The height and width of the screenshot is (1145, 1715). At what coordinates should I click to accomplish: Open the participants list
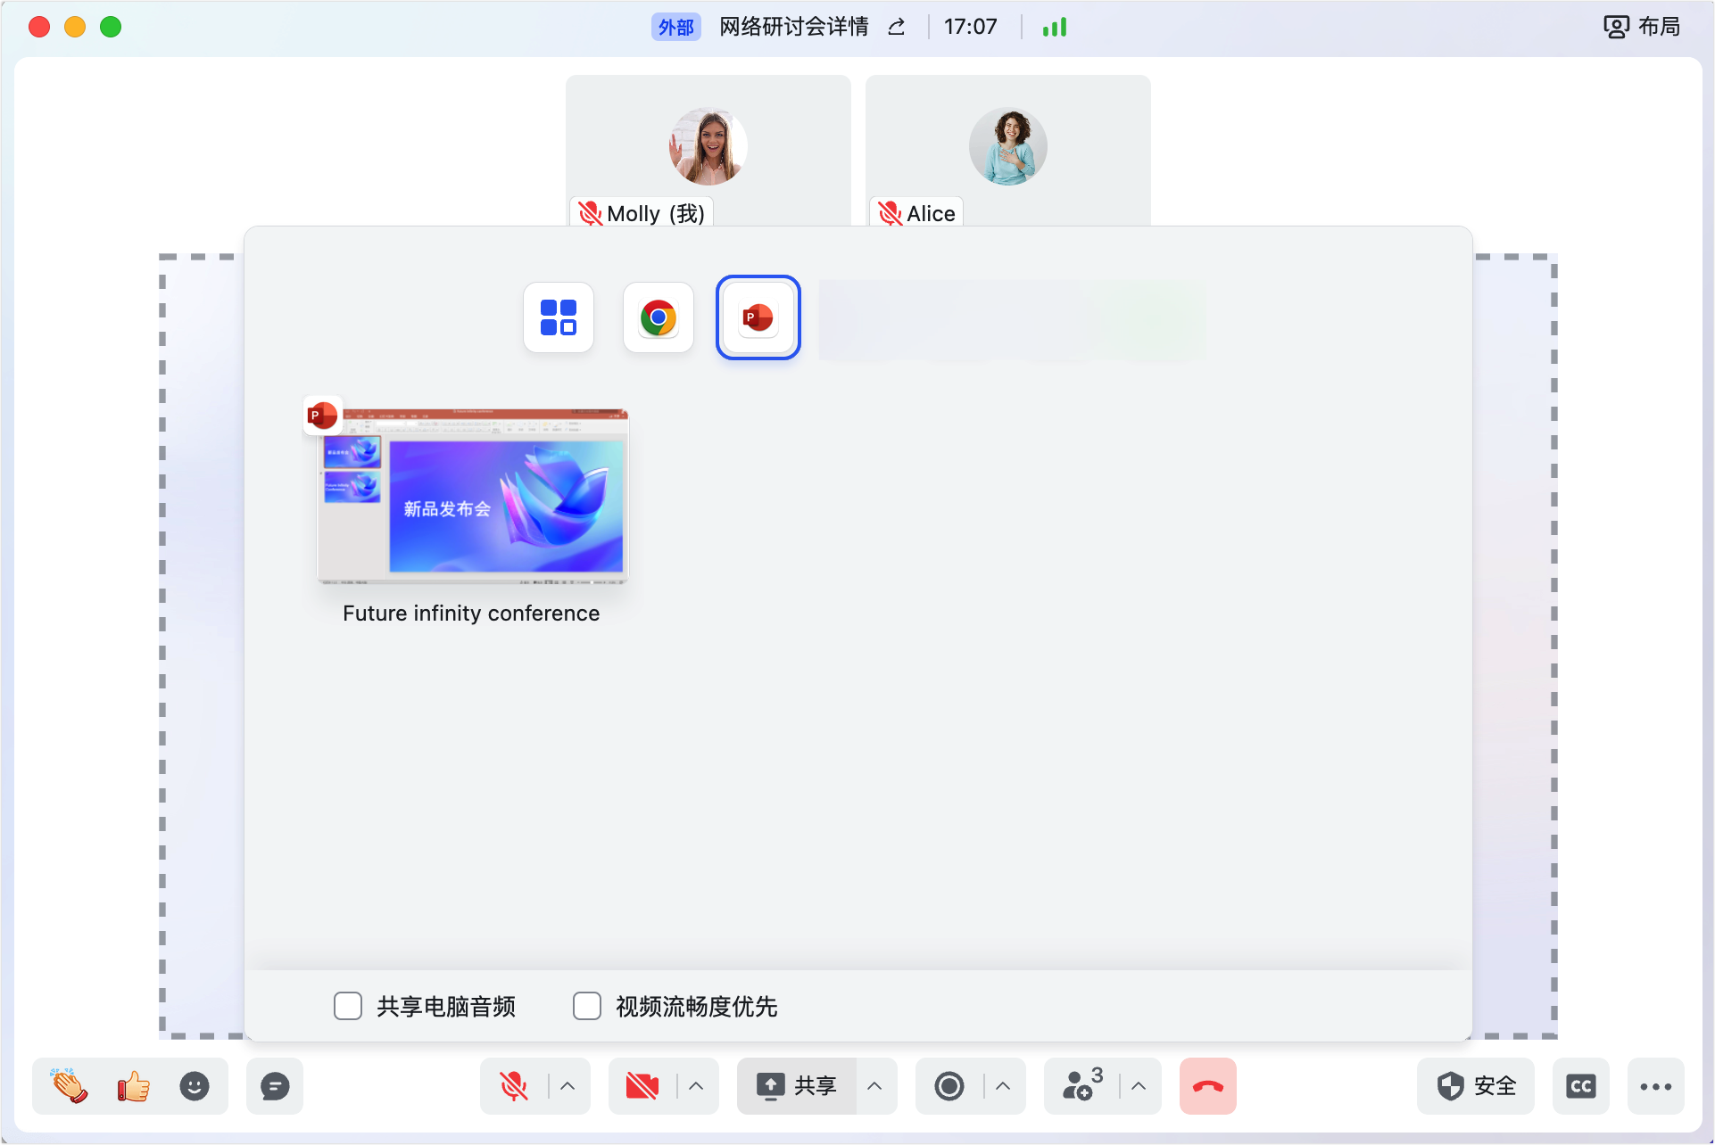click(x=1082, y=1085)
